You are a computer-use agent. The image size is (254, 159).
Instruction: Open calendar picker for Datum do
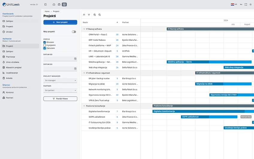coord(75,69)
